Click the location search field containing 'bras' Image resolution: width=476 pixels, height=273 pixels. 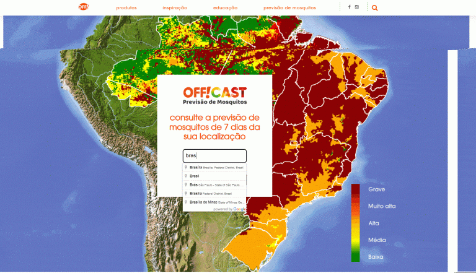click(214, 156)
